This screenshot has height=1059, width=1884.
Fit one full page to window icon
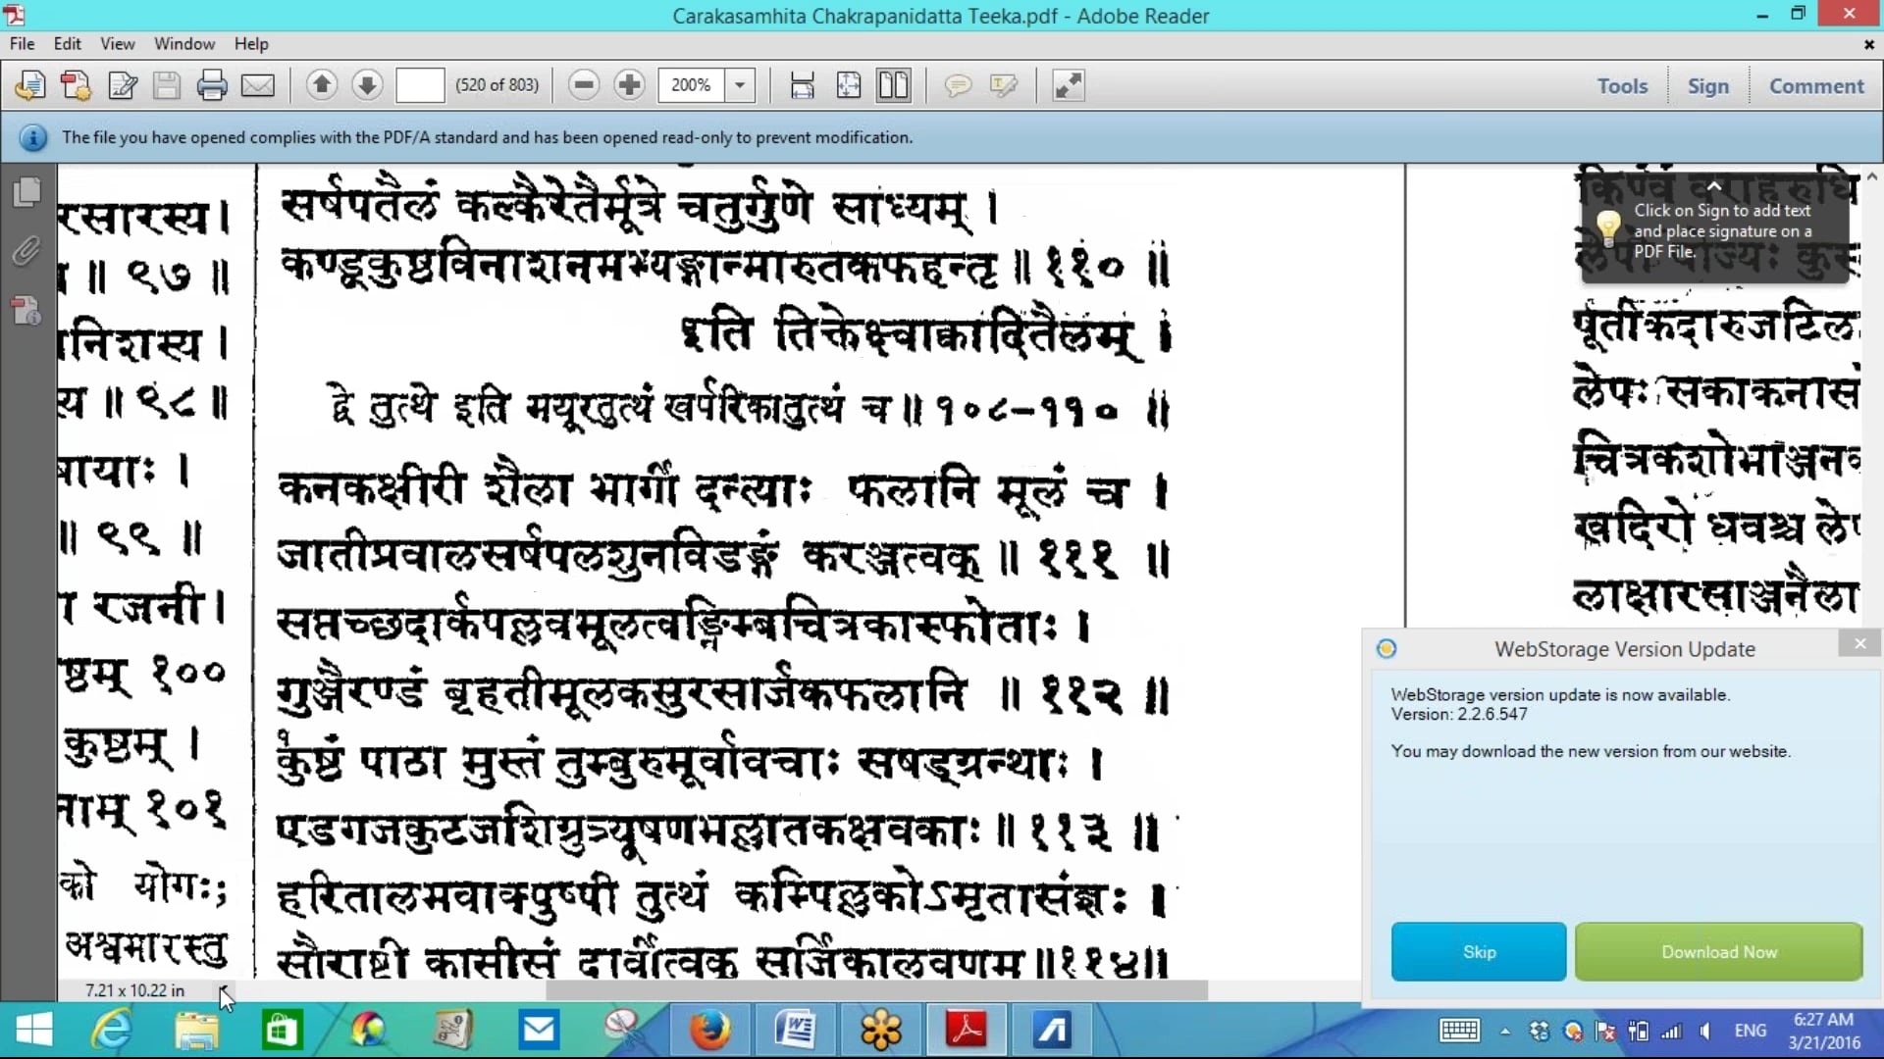pyautogui.click(x=849, y=85)
